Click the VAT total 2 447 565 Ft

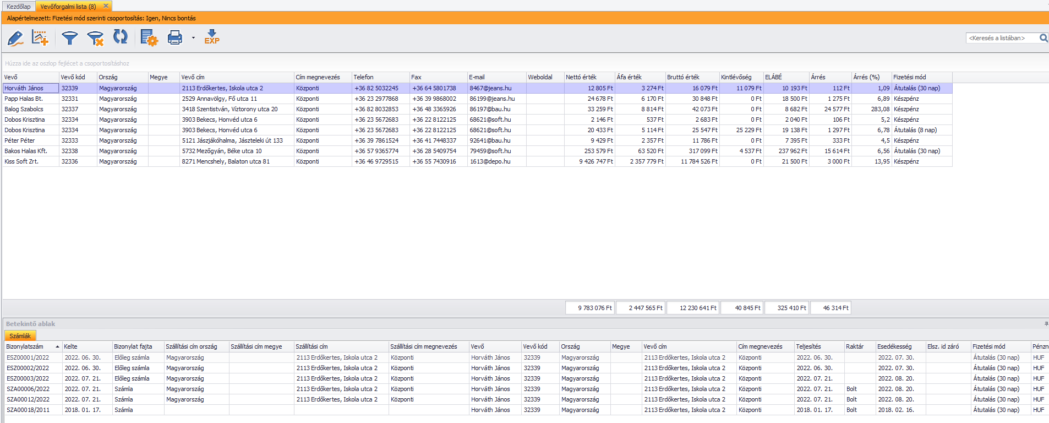point(641,308)
